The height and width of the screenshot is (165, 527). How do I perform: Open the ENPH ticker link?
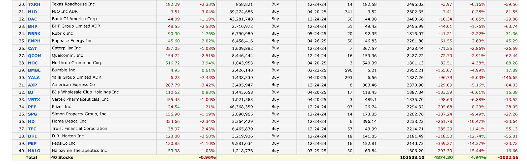(34, 41)
